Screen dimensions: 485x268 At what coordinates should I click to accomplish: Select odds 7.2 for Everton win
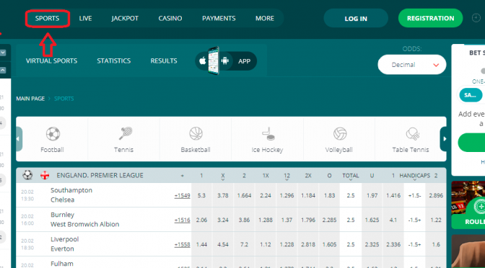[x=244, y=244]
